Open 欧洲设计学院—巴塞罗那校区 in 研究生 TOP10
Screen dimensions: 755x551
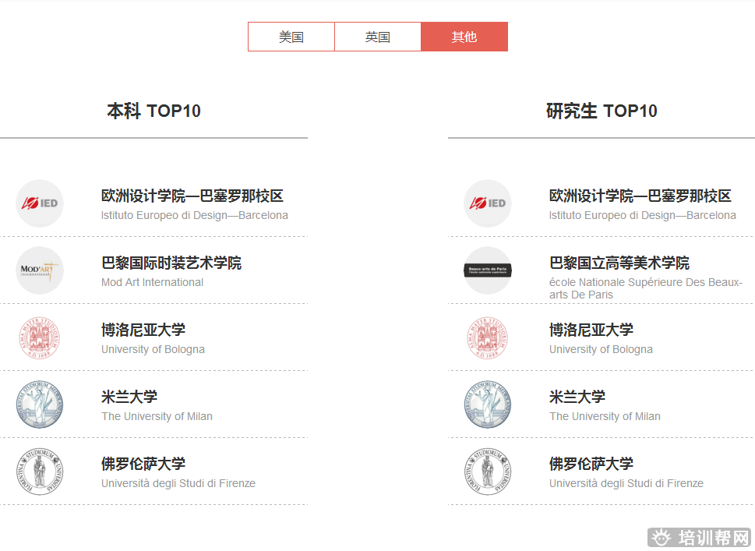pos(640,196)
